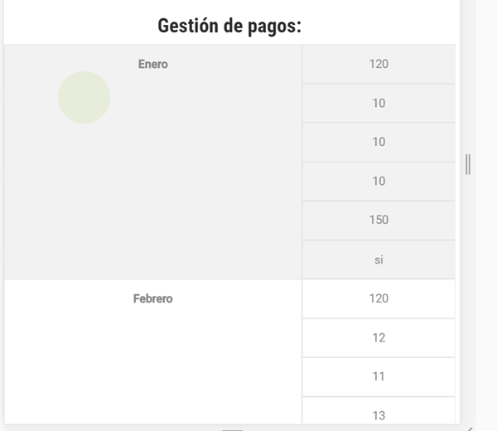Select the Febrero row header
Screen dimensions: 497x431
pyautogui.click(x=152, y=298)
